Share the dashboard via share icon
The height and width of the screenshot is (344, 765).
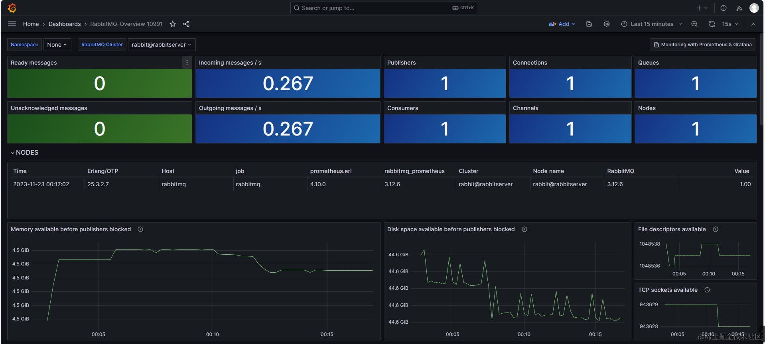186,24
